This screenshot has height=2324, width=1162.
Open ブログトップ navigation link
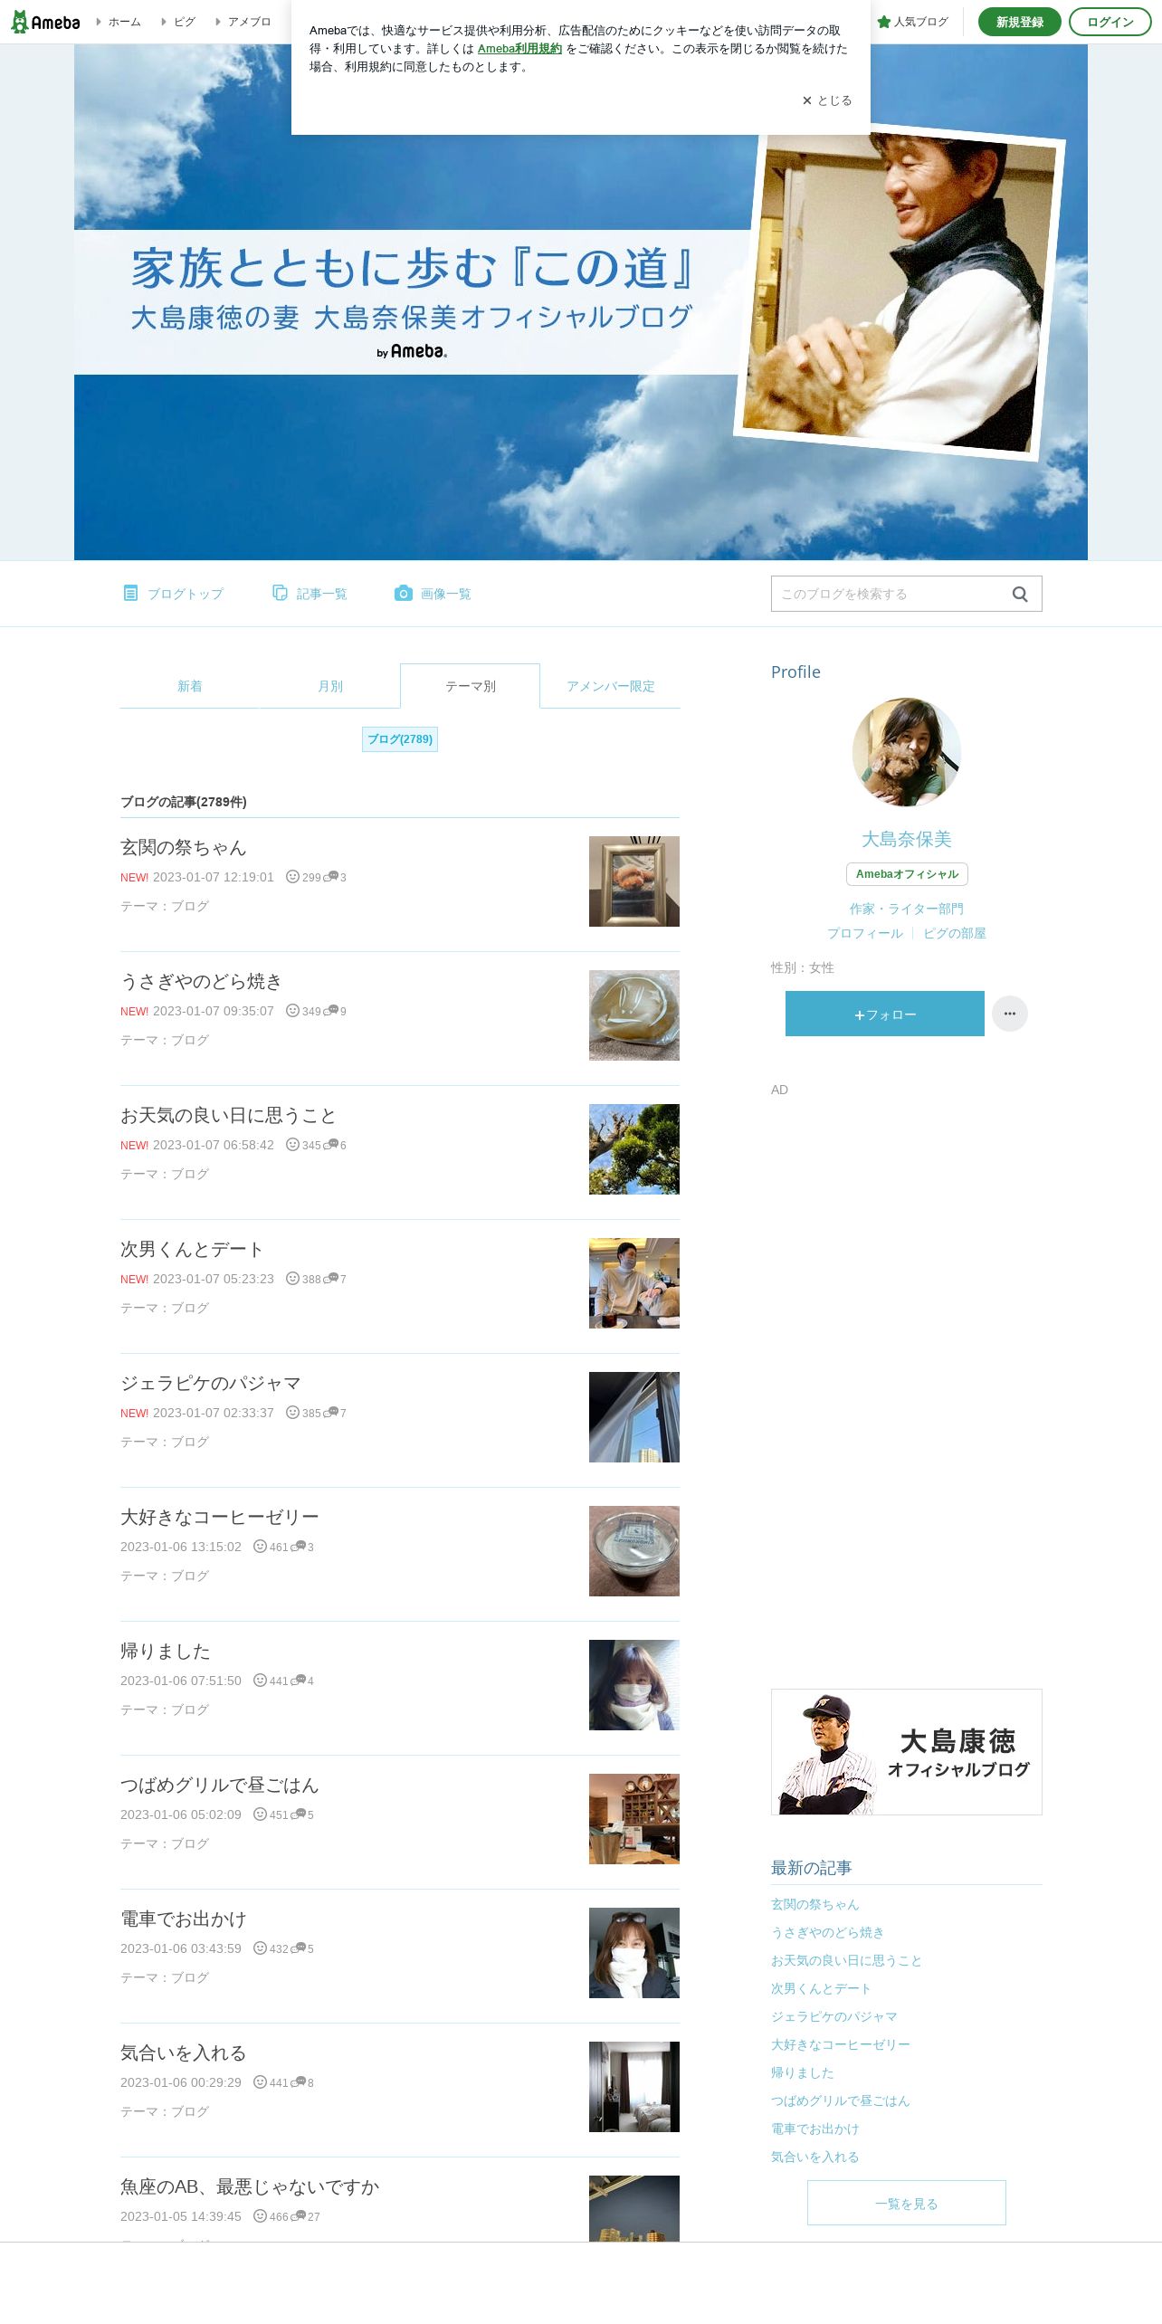click(173, 594)
